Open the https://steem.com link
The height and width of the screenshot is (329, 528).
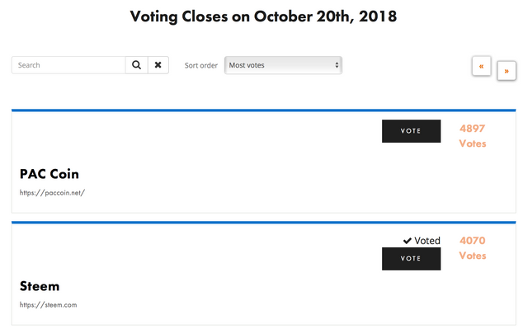[48, 305]
